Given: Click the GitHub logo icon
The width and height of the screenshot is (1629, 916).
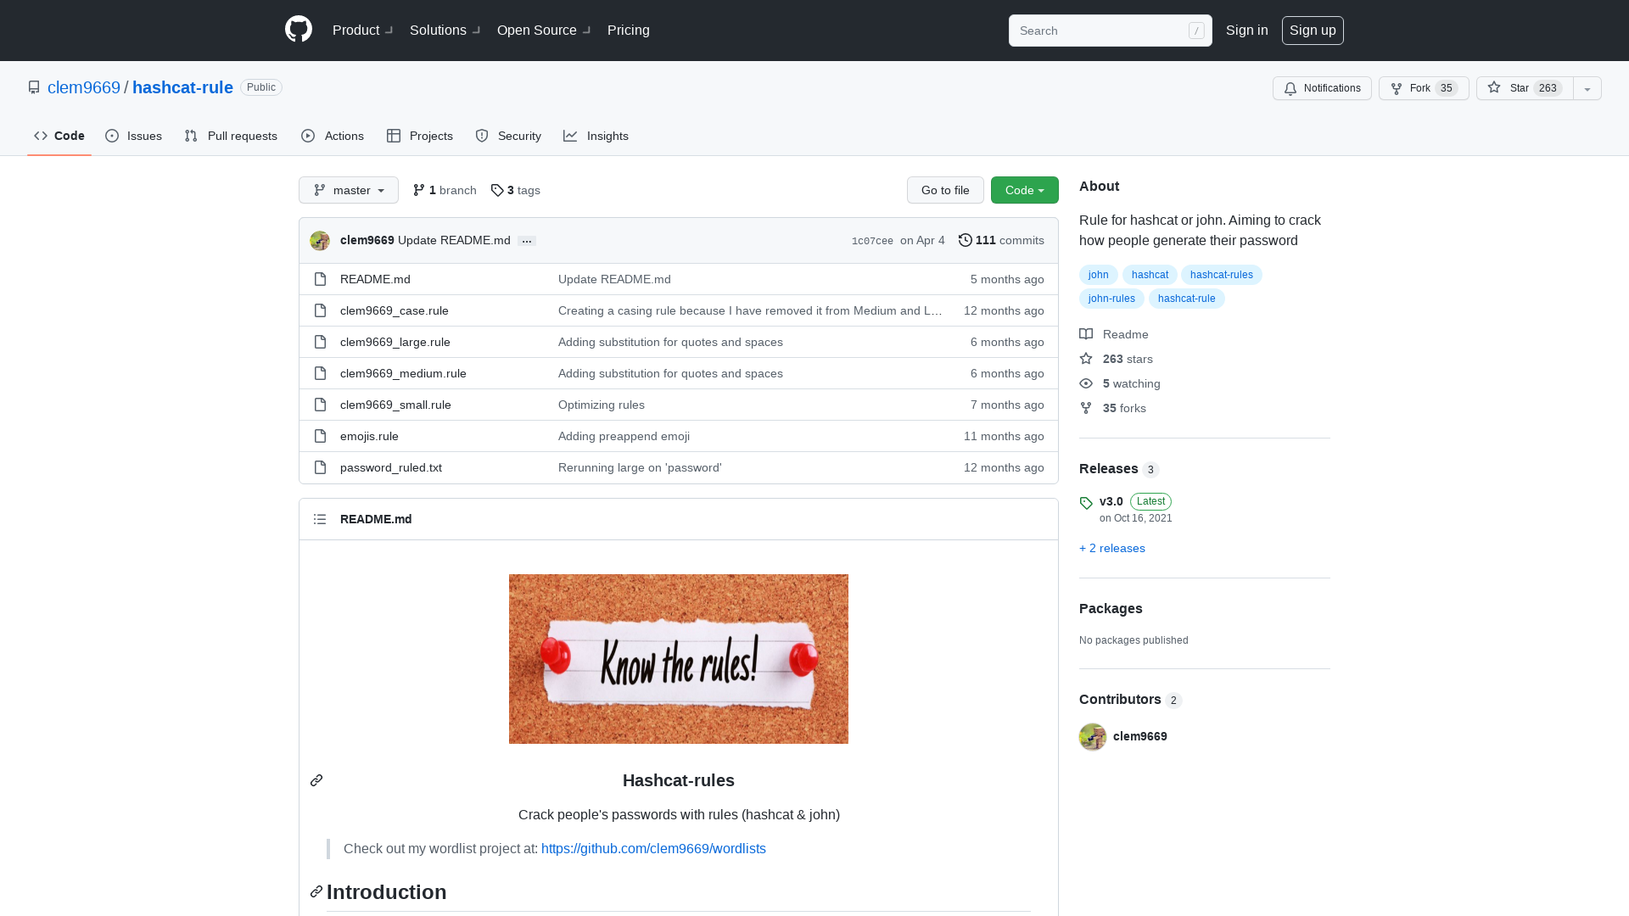Looking at the screenshot, I should click(299, 30).
